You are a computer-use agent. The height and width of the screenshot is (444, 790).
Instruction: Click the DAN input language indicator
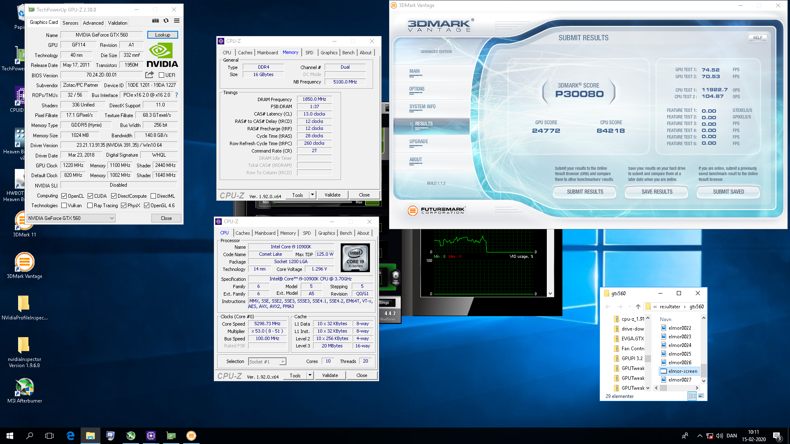coord(732,436)
